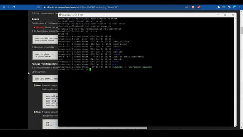Screen dimensions: 243x137
Task: Click the 'already exists' useradd output line
Action: click(x=80, y=21)
